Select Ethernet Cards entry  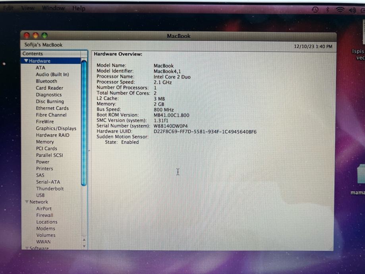tap(52, 108)
